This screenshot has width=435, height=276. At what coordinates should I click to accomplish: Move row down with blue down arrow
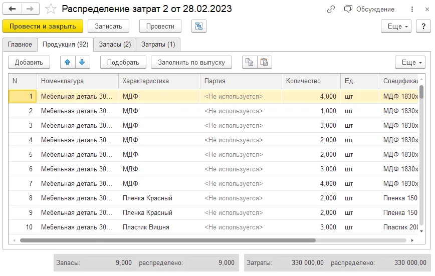[82, 63]
